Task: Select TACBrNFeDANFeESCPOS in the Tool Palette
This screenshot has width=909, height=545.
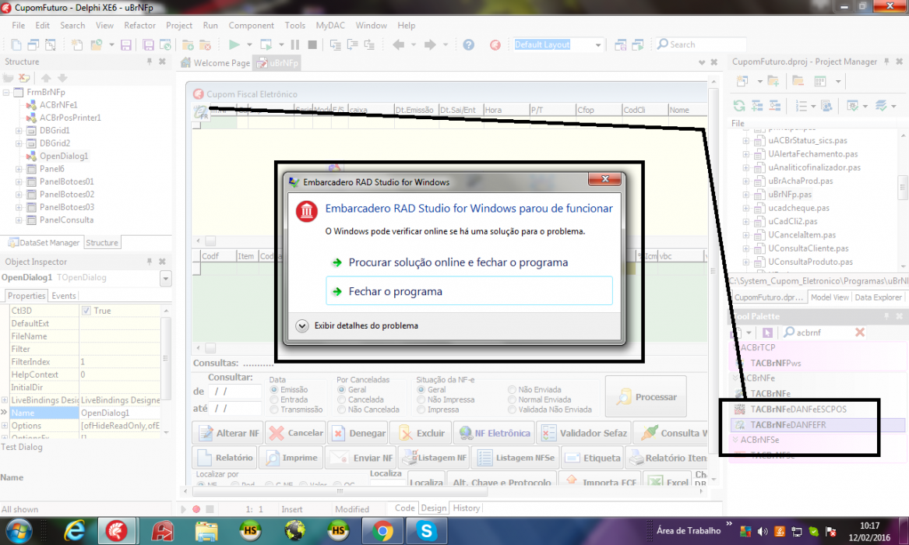Action: tap(798, 409)
